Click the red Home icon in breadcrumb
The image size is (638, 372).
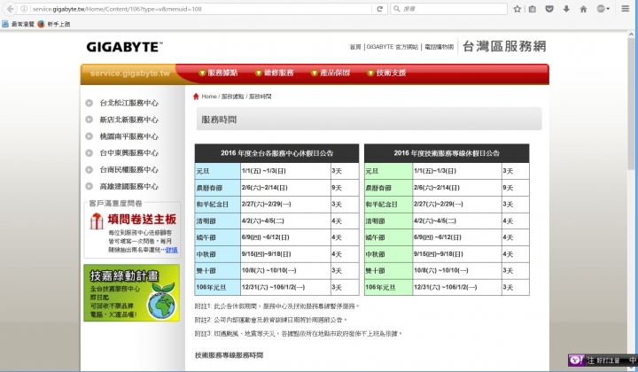point(196,97)
